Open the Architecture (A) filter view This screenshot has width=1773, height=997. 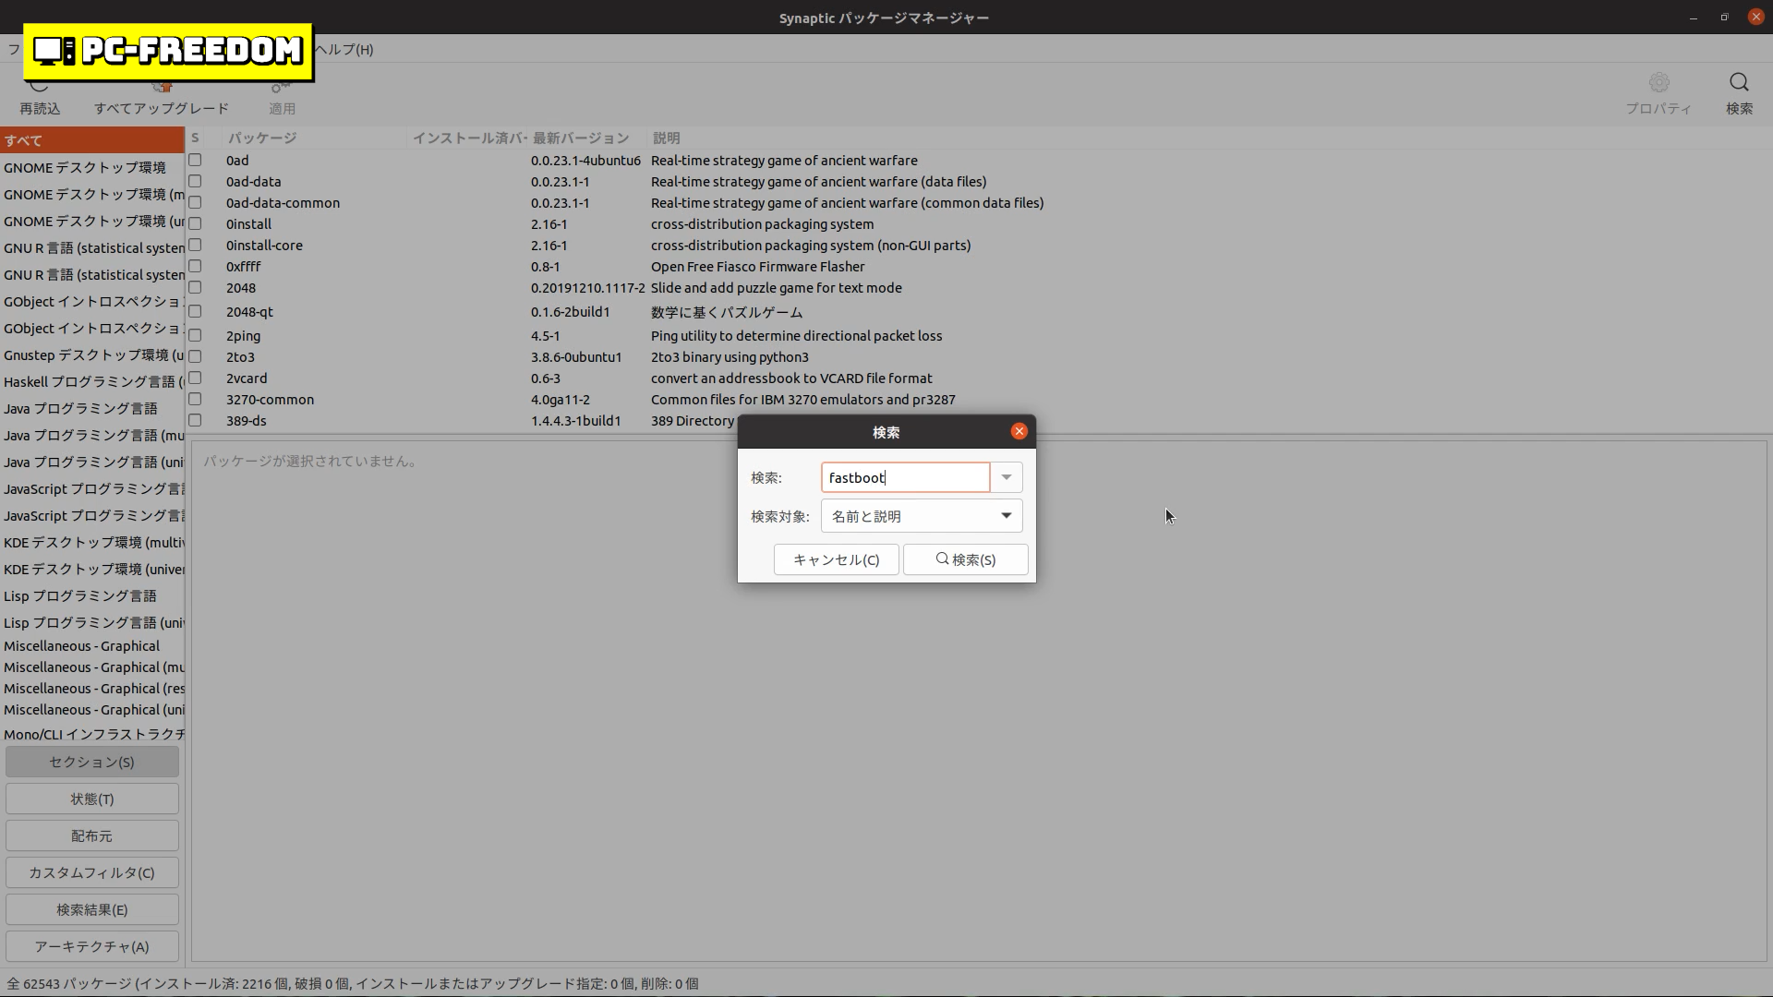pyautogui.click(x=92, y=946)
